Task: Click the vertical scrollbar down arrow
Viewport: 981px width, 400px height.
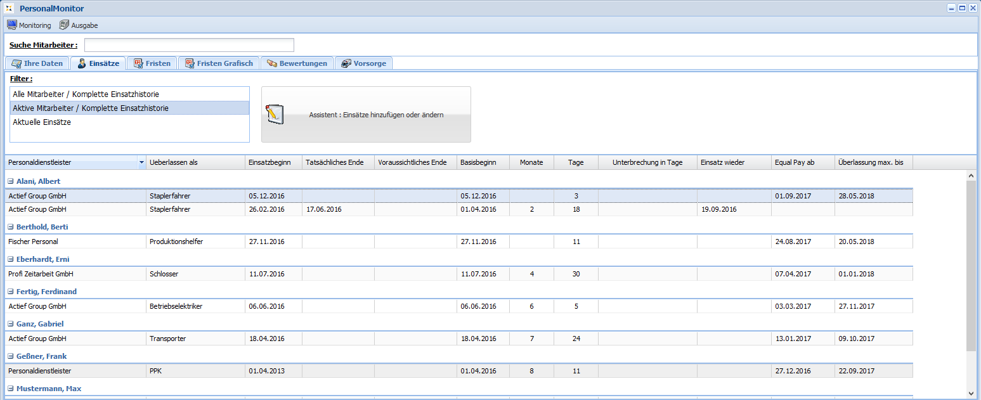Action: pyautogui.click(x=971, y=394)
